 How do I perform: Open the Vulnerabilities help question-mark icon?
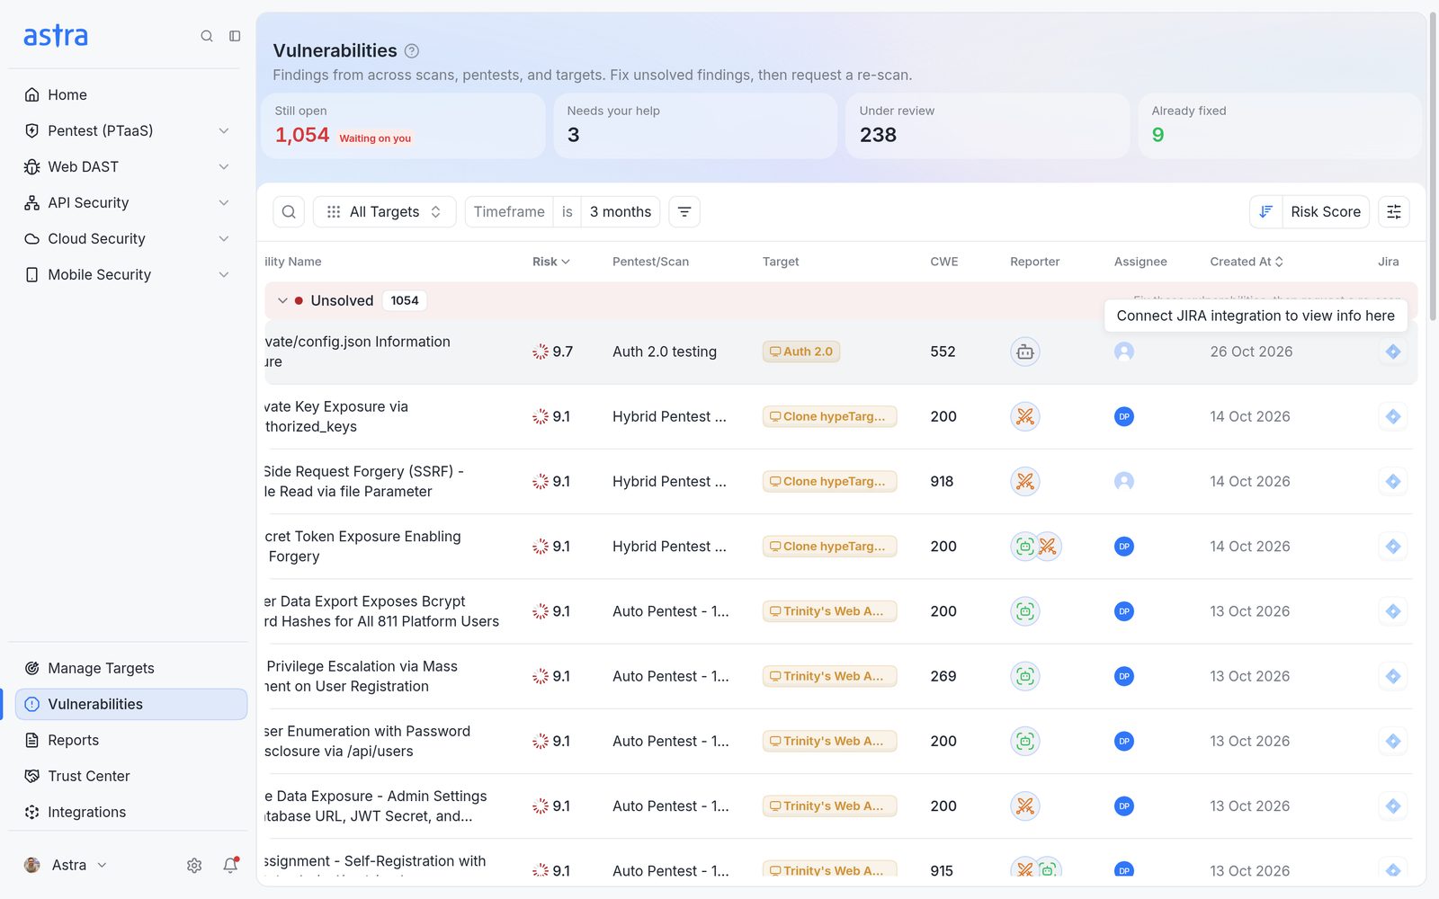click(412, 51)
